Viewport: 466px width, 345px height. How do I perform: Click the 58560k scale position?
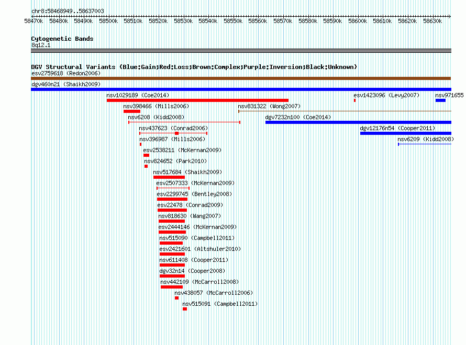coord(258,21)
